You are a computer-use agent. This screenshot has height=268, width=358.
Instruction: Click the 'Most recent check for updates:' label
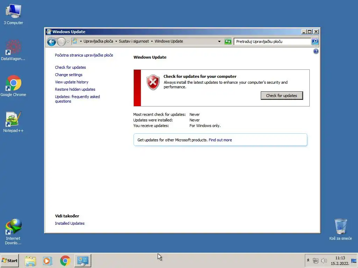point(159,114)
